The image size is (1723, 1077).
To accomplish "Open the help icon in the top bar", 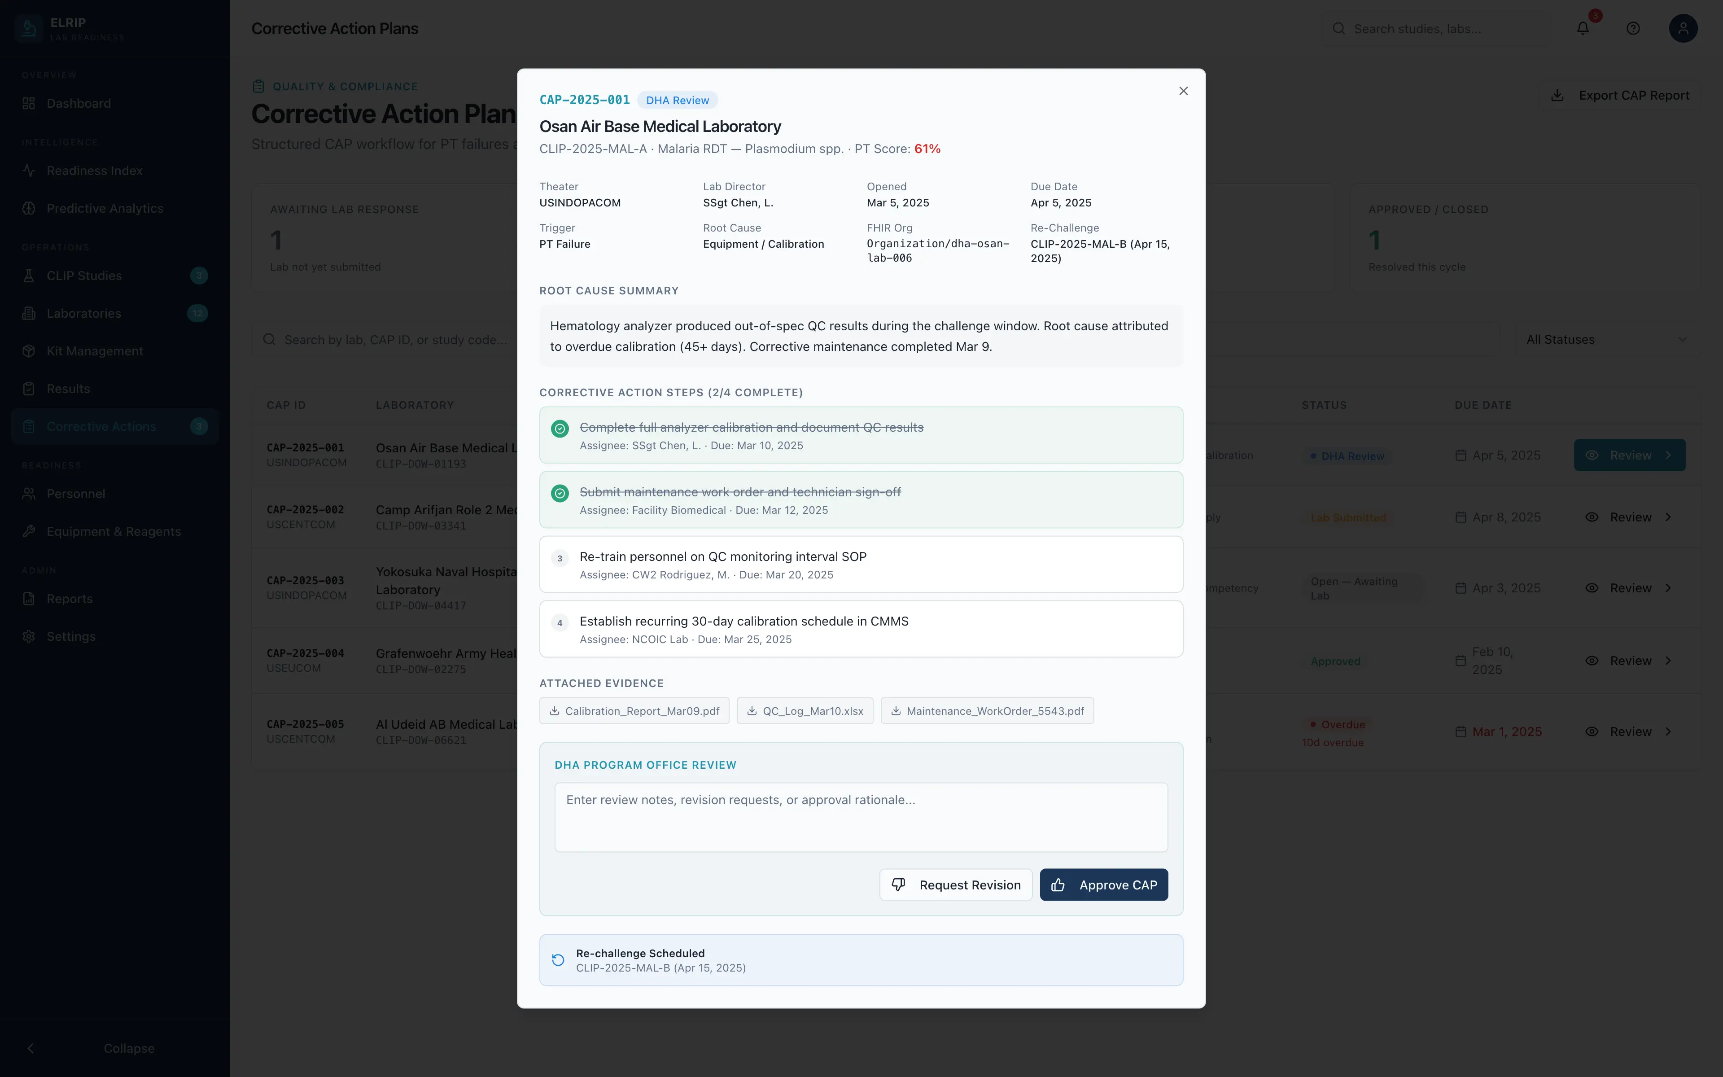I will [x=1632, y=28].
